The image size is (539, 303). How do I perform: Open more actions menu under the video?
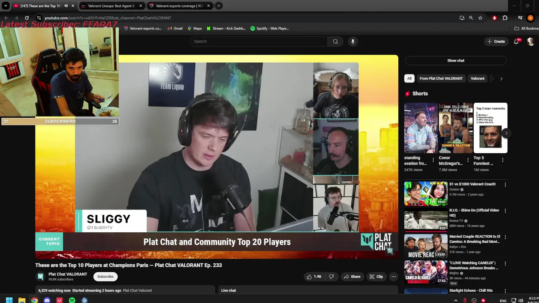[x=393, y=276]
